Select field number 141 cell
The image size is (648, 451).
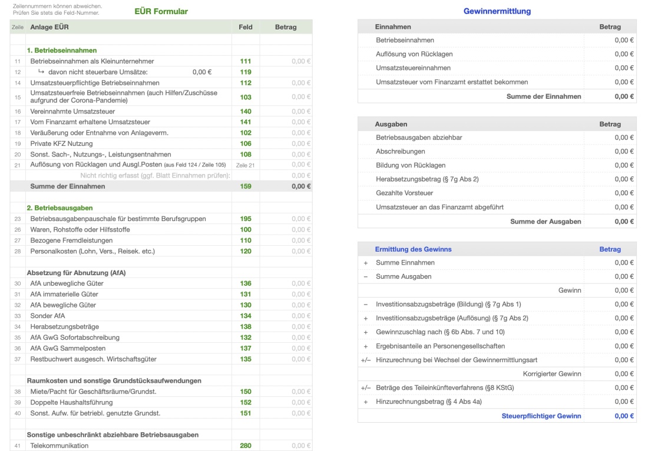[245, 122]
